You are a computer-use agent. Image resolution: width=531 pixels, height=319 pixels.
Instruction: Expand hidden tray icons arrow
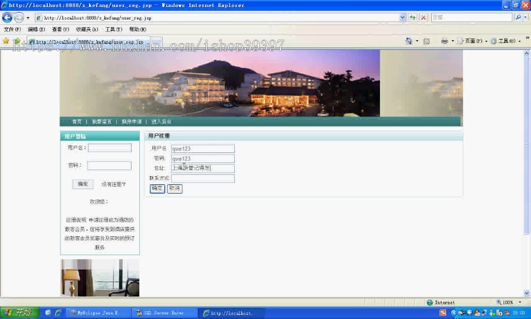click(x=454, y=313)
